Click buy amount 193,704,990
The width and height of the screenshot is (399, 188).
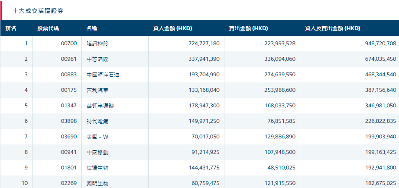coord(204,75)
